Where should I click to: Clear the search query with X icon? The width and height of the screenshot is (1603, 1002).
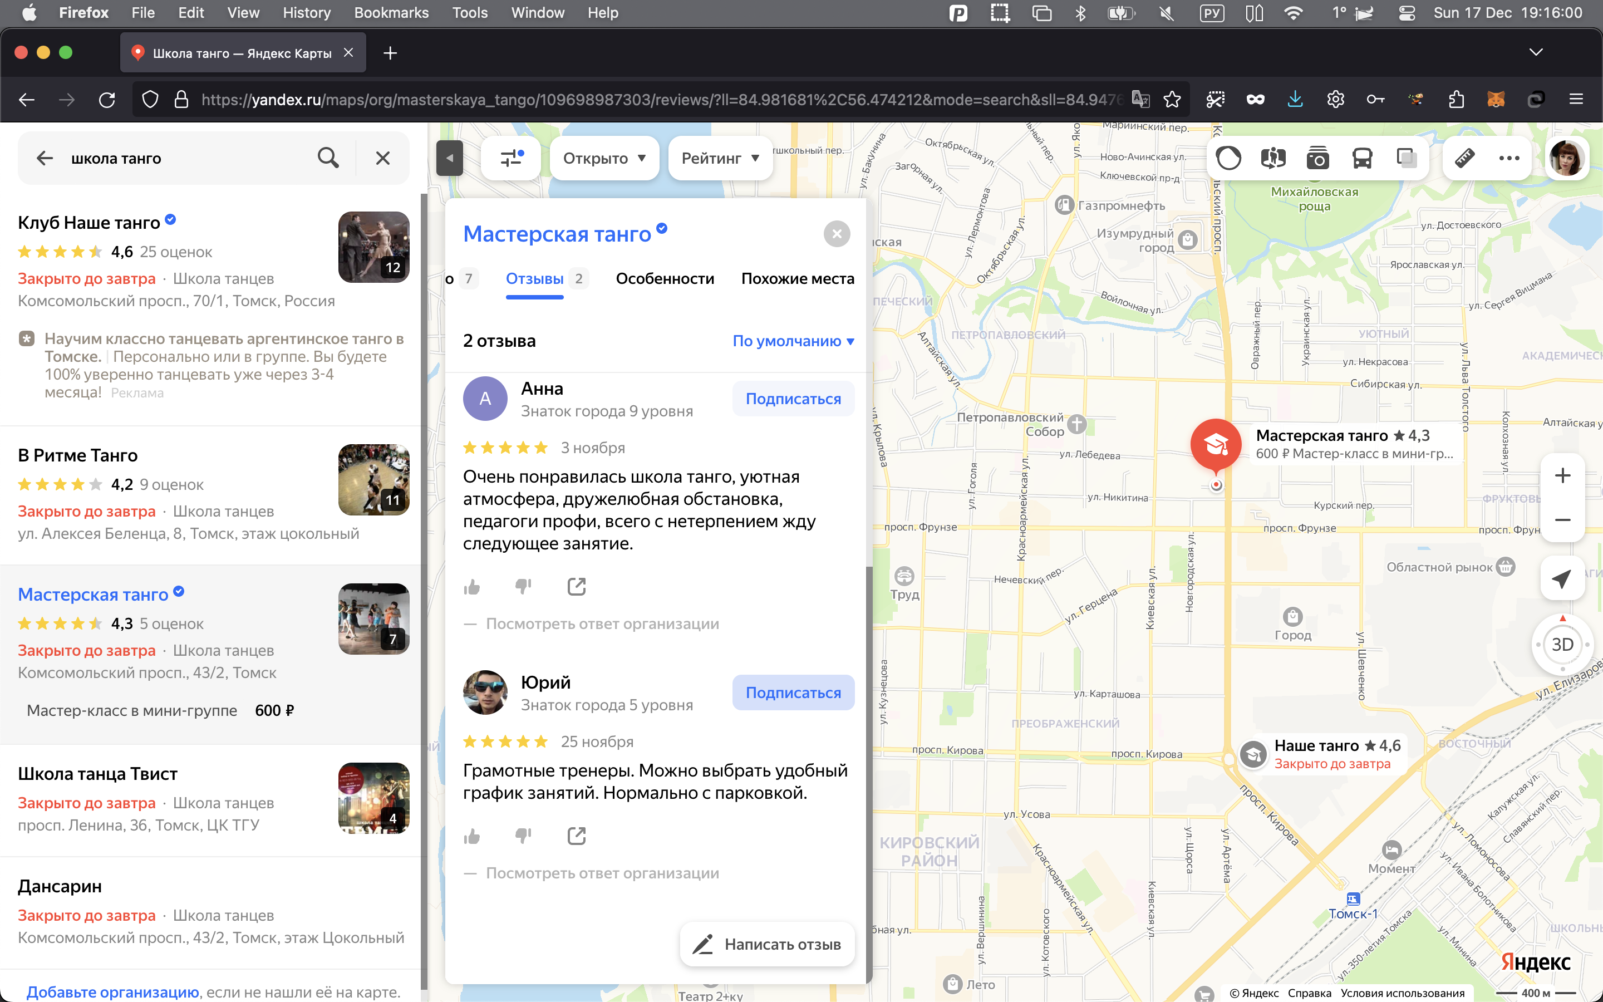383,159
